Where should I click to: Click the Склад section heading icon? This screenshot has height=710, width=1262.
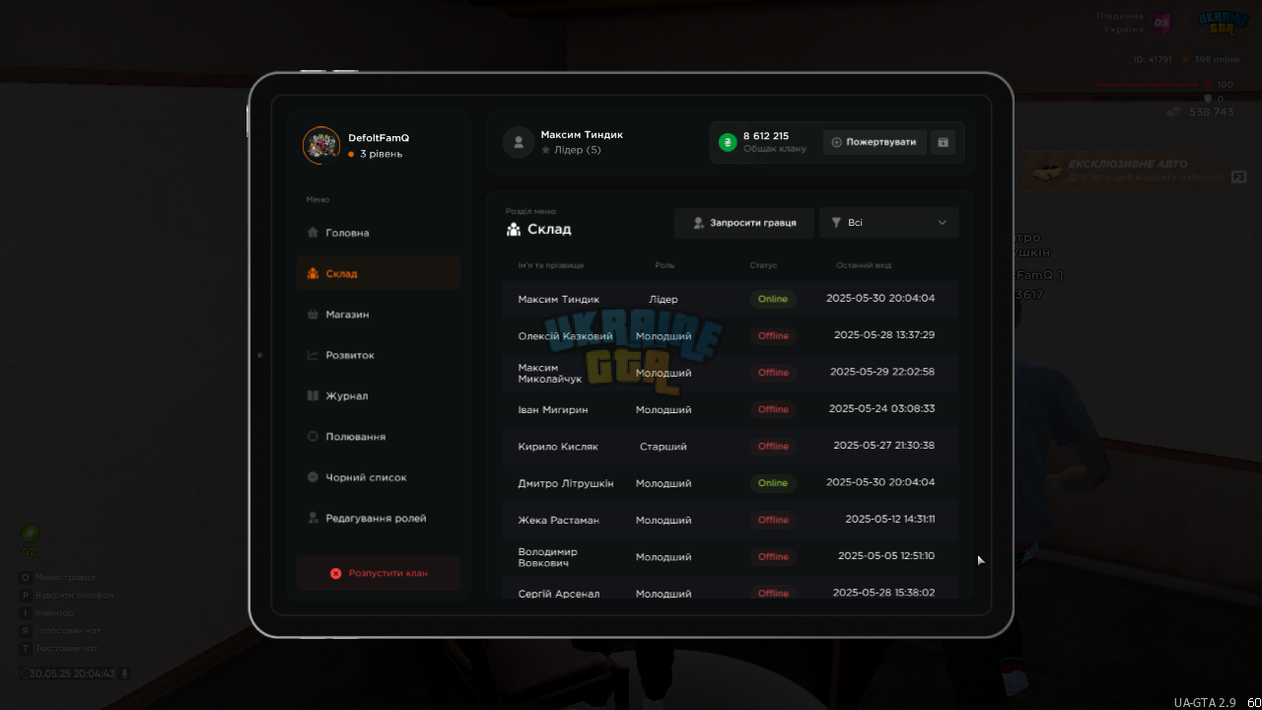(514, 229)
